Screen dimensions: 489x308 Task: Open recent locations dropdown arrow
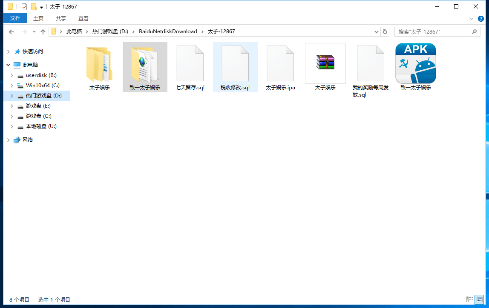pyautogui.click(x=34, y=32)
